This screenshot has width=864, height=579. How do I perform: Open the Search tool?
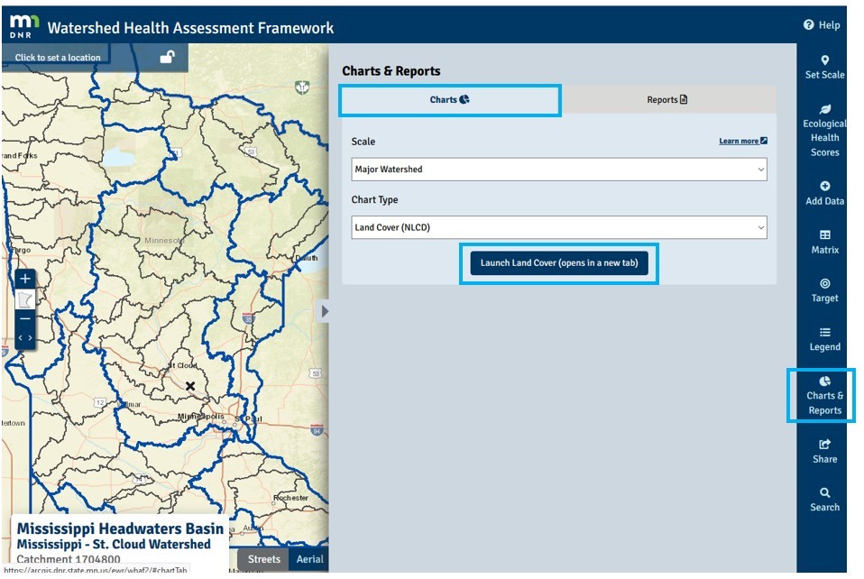coord(824,500)
